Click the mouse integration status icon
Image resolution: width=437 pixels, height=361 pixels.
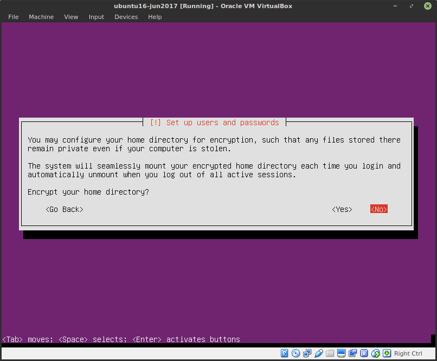(x=375, y=353)
